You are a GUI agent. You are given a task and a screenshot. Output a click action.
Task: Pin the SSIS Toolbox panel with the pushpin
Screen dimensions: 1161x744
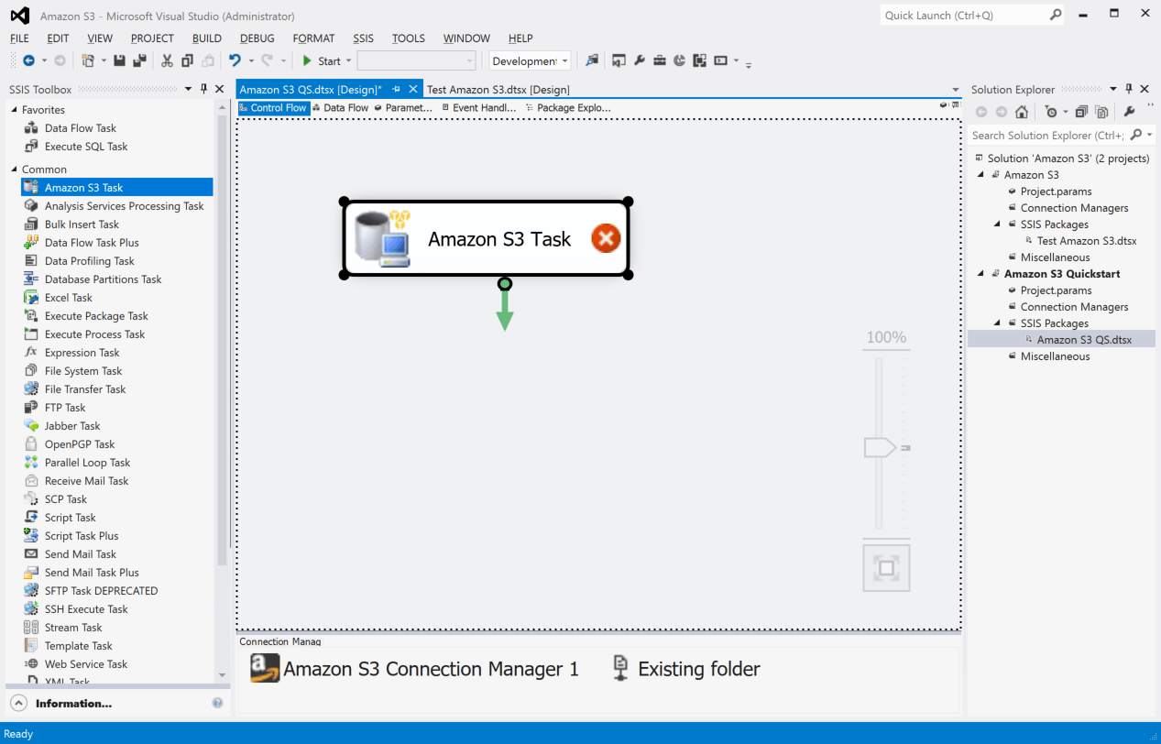203,89
